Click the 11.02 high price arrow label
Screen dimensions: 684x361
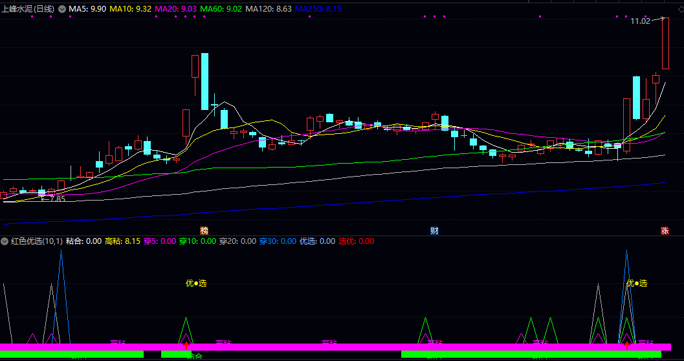641,21
